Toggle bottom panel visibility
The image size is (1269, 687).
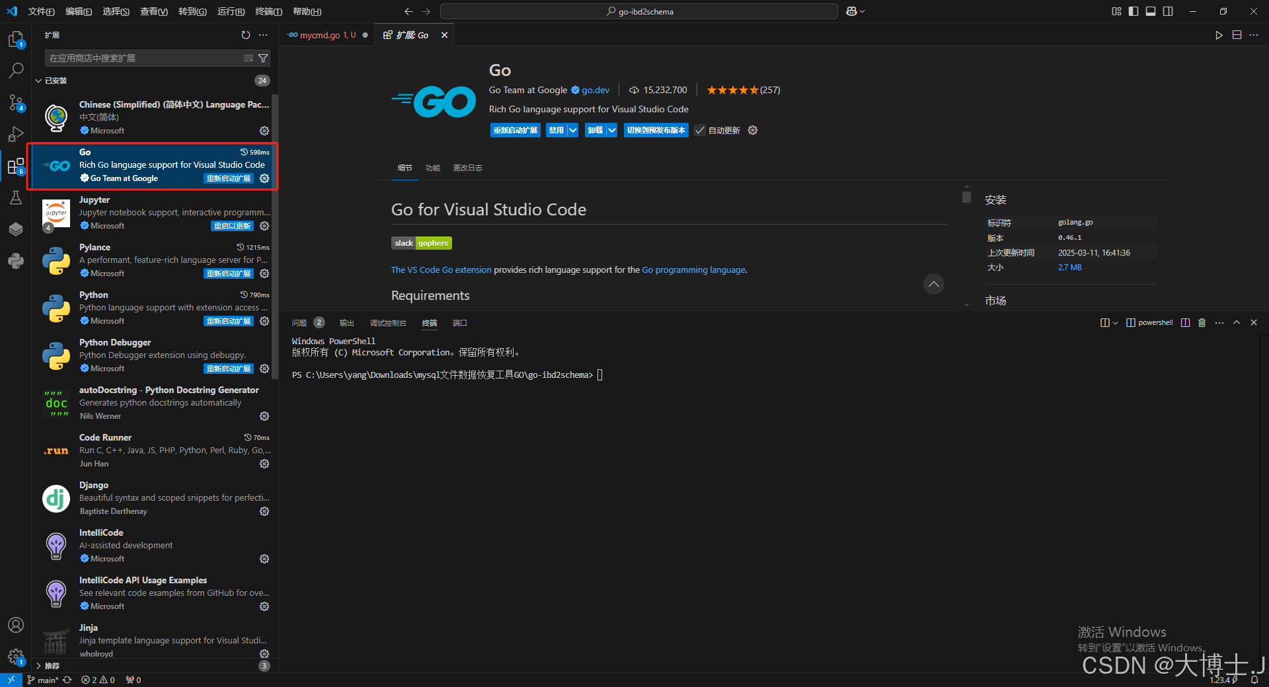point(1151,11)
